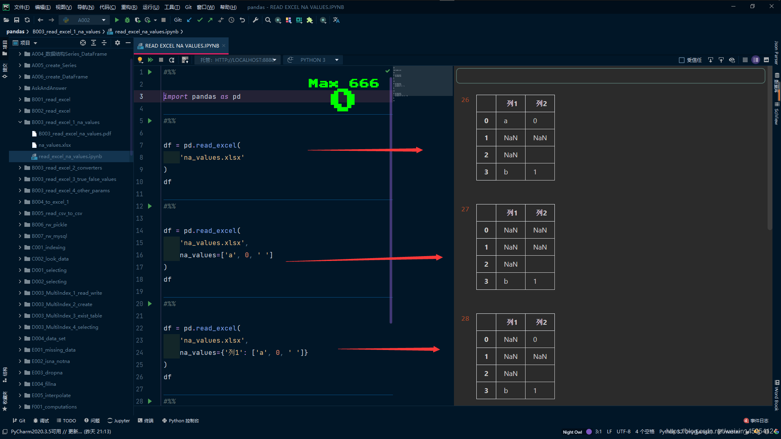Switch to preview-only view mode

(x=766, y=60)
